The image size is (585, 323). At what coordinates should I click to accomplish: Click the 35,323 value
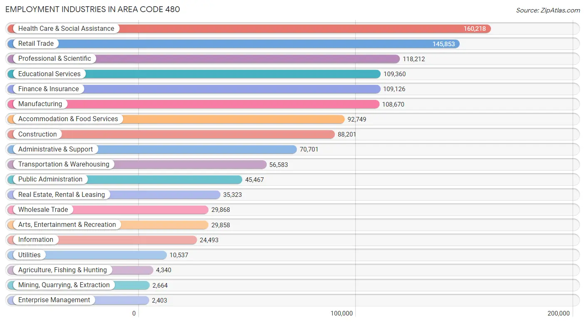[x=233, y=195]
